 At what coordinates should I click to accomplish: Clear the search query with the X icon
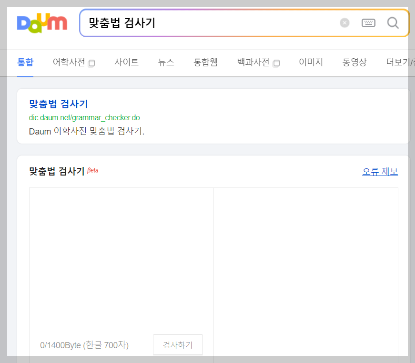(x=344, y=23)
